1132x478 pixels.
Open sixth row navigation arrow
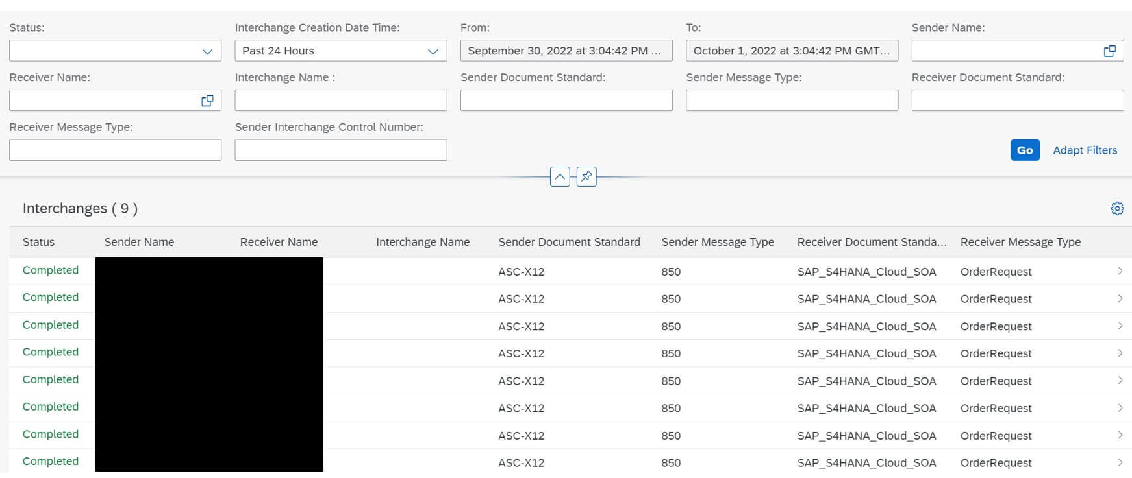pyautogui.click(x=1120, y=408)
